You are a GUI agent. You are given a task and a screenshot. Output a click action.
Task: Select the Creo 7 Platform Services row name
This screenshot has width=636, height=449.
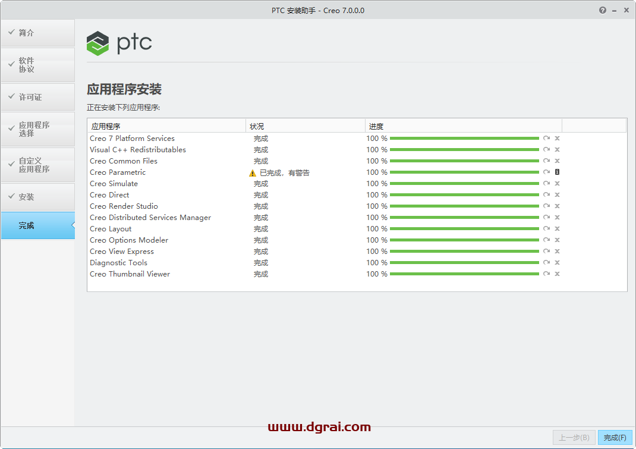(x=132, y=139)
